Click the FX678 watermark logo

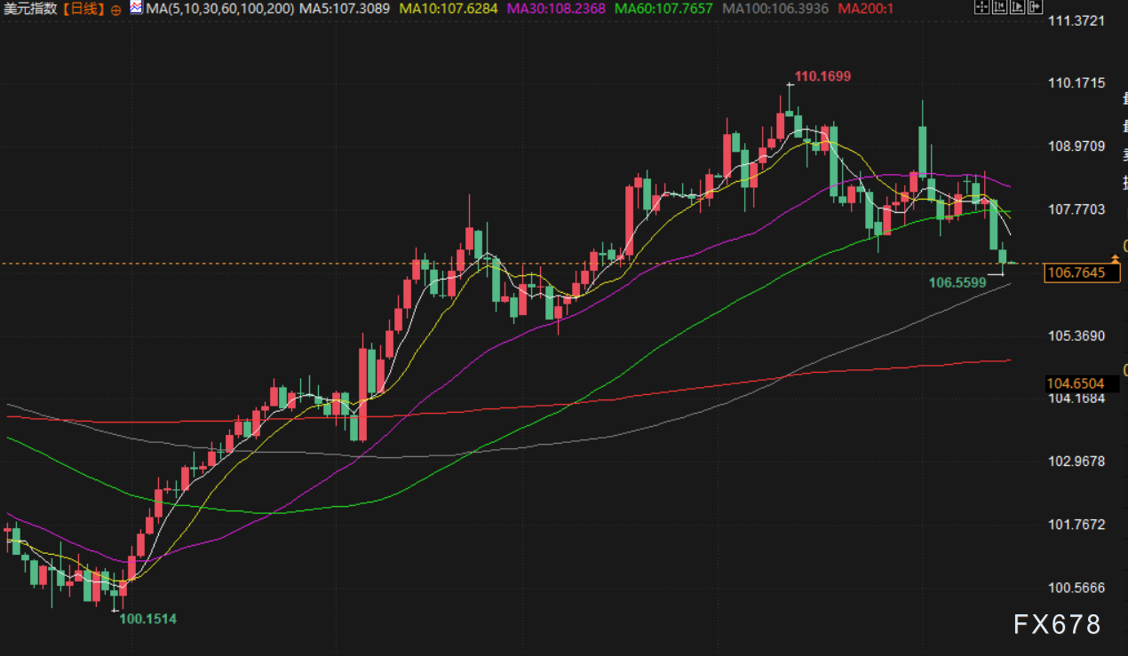pyautogui.click(x=1056, y=625)
